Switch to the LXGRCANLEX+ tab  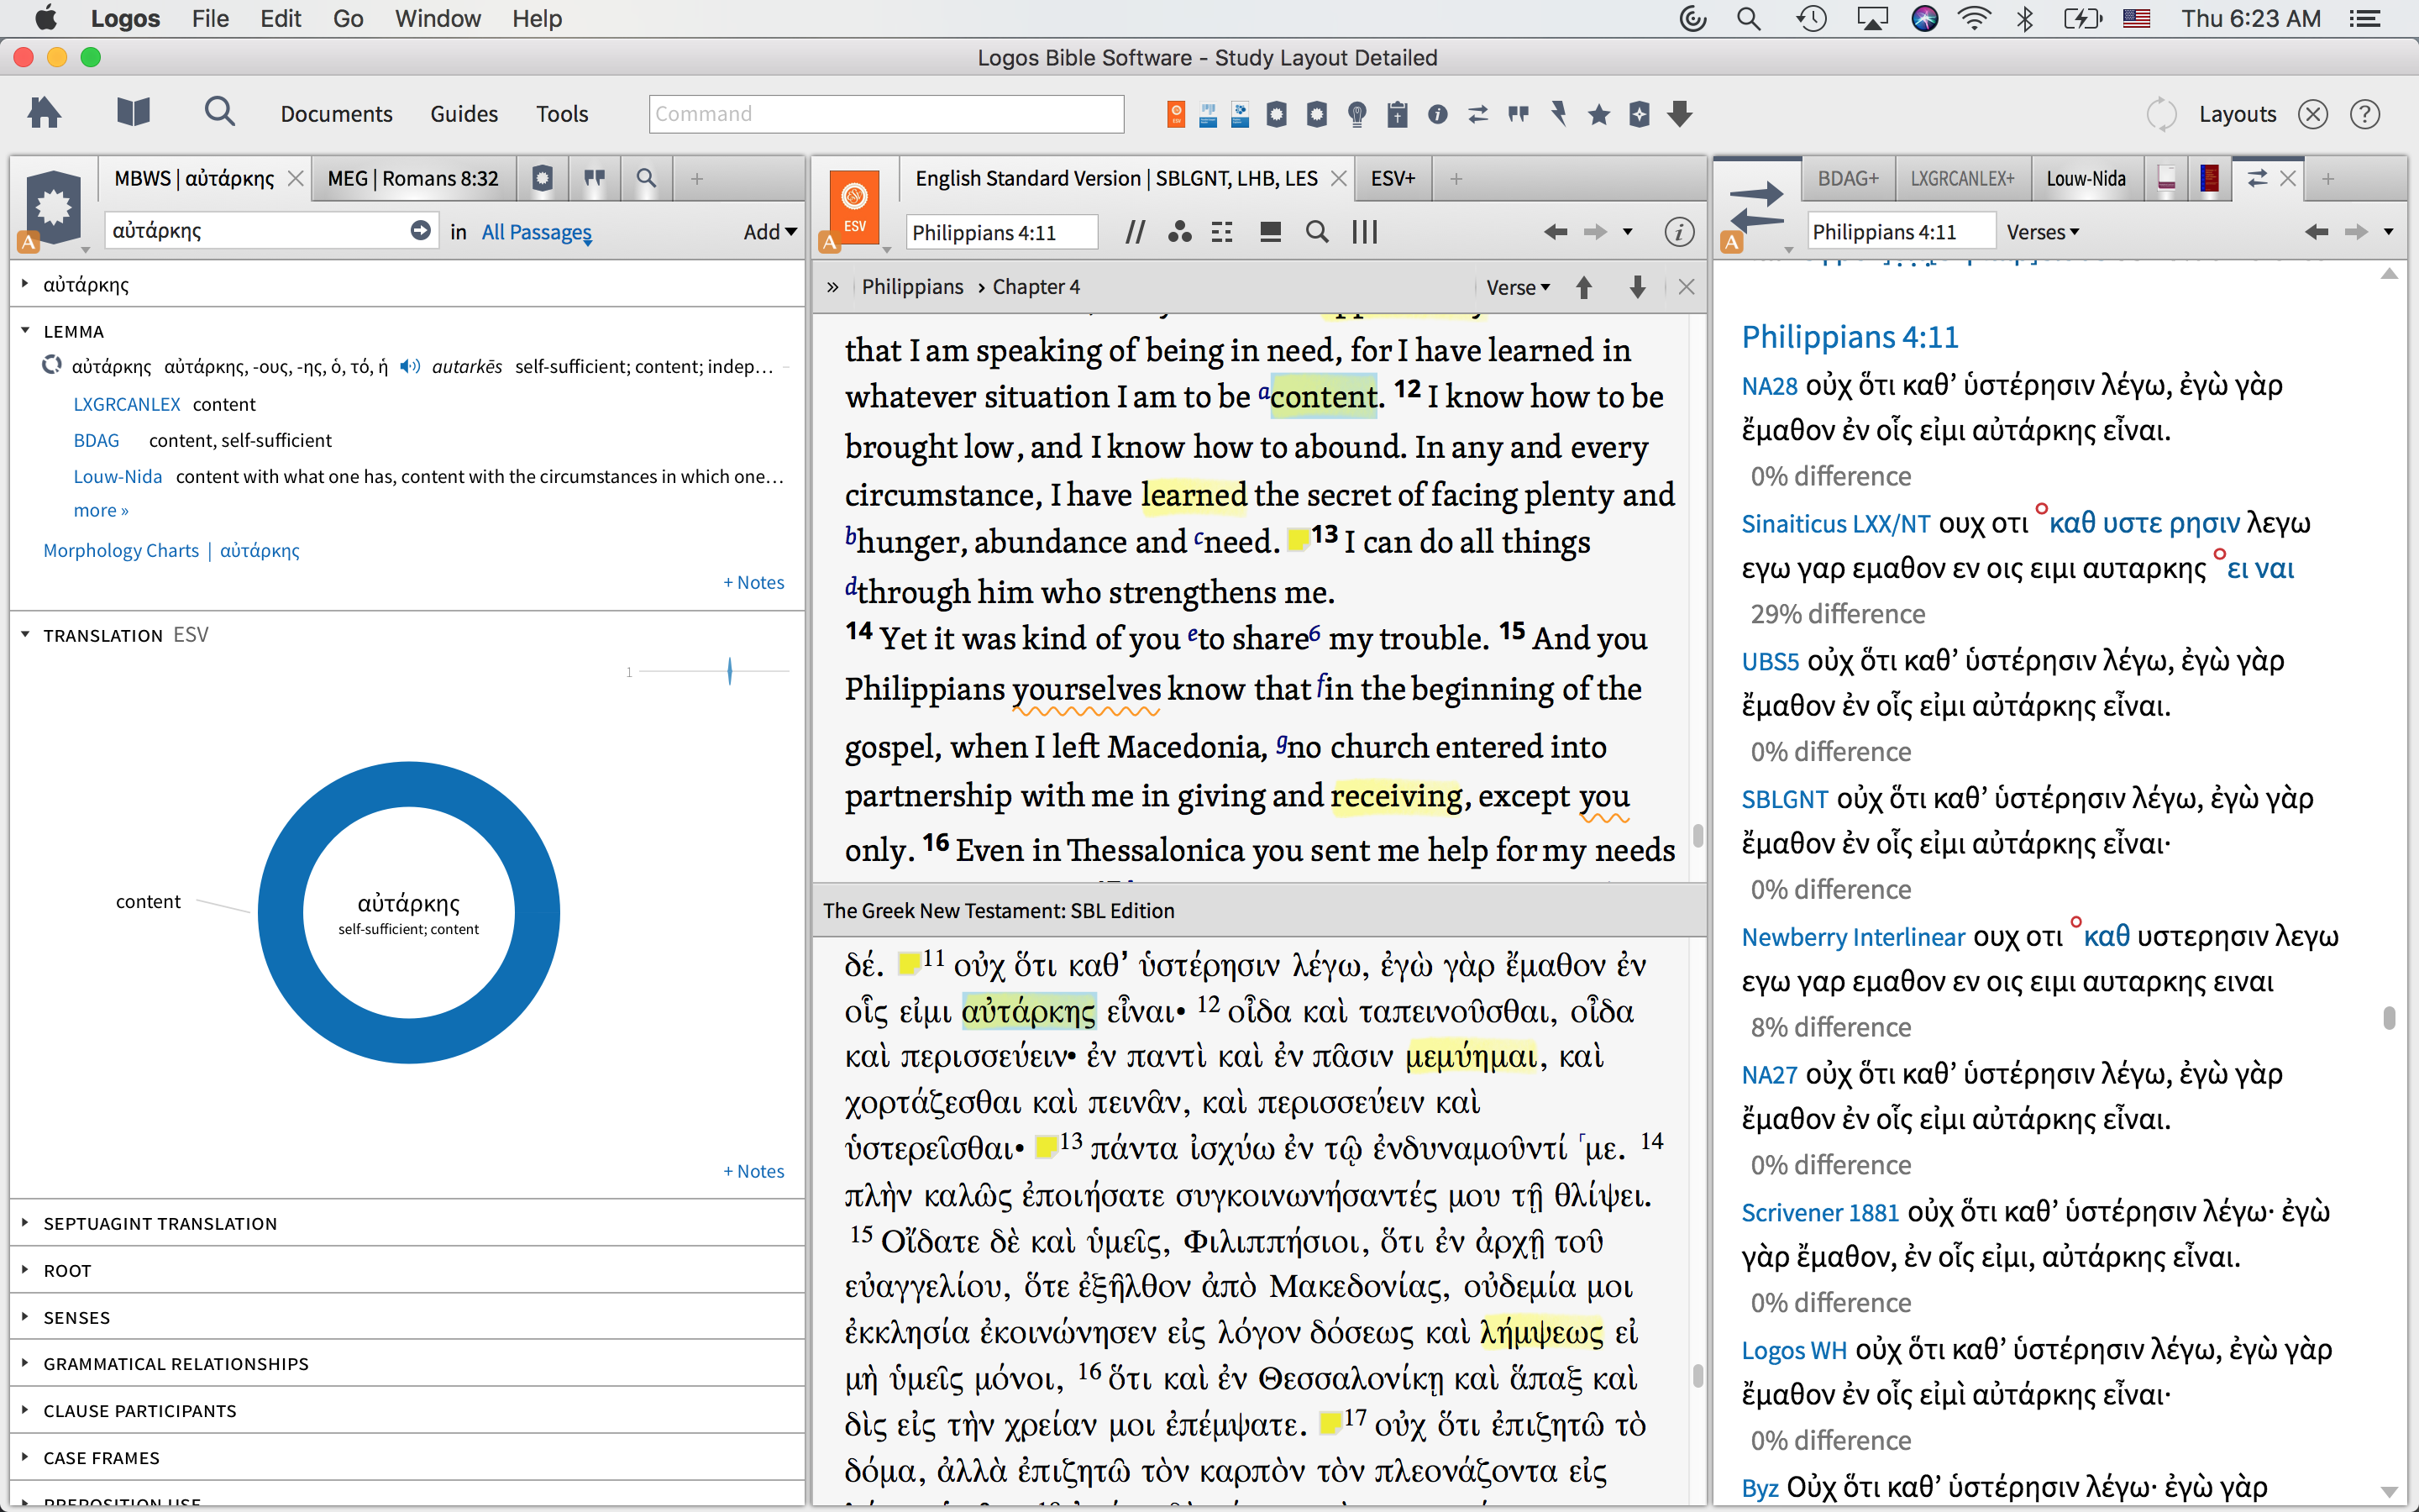pos(1962,178)
